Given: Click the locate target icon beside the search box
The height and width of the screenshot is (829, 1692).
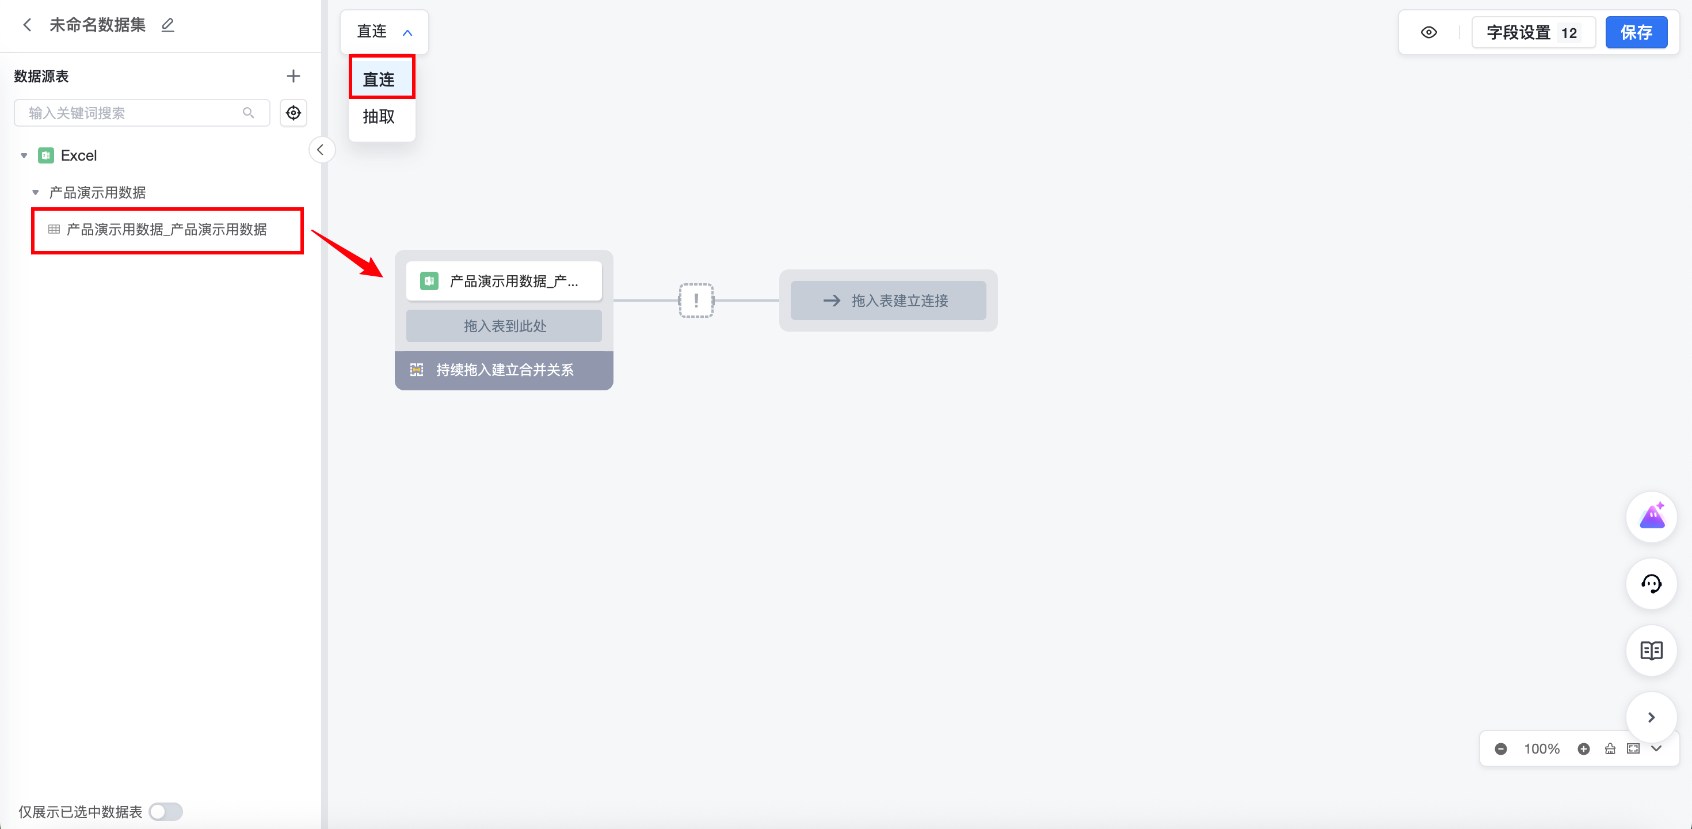Looking at the screenshot, I should [x=293, y=113].
